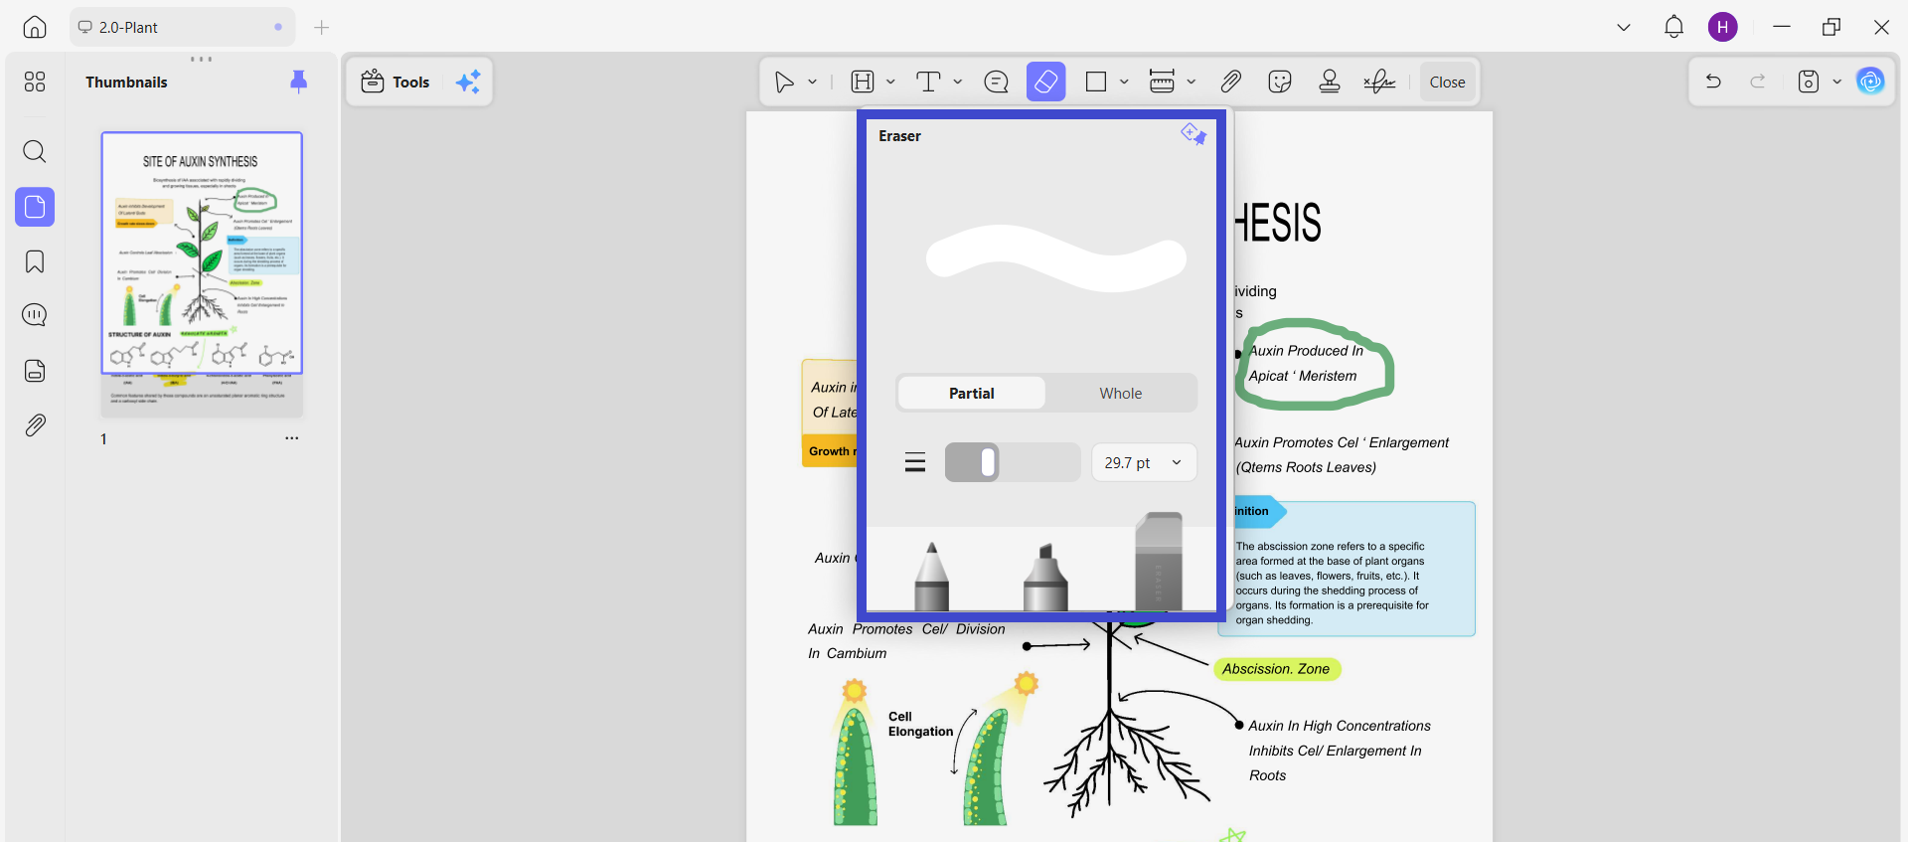Click the Abscission. Zone highlighted label

click(x=1277, y=669)
